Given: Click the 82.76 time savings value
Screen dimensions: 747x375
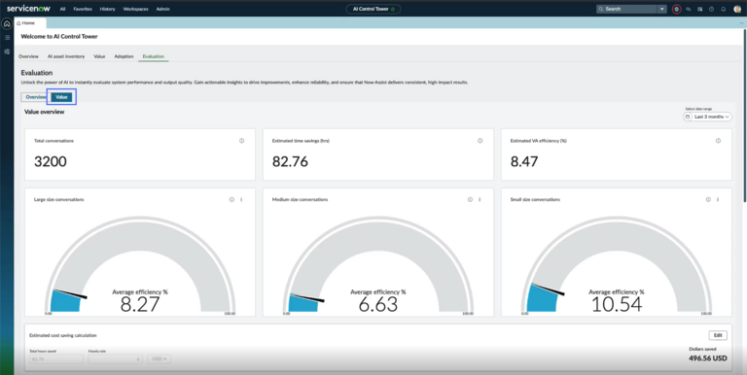Looking at the screenshot, I should click(290, 161).
